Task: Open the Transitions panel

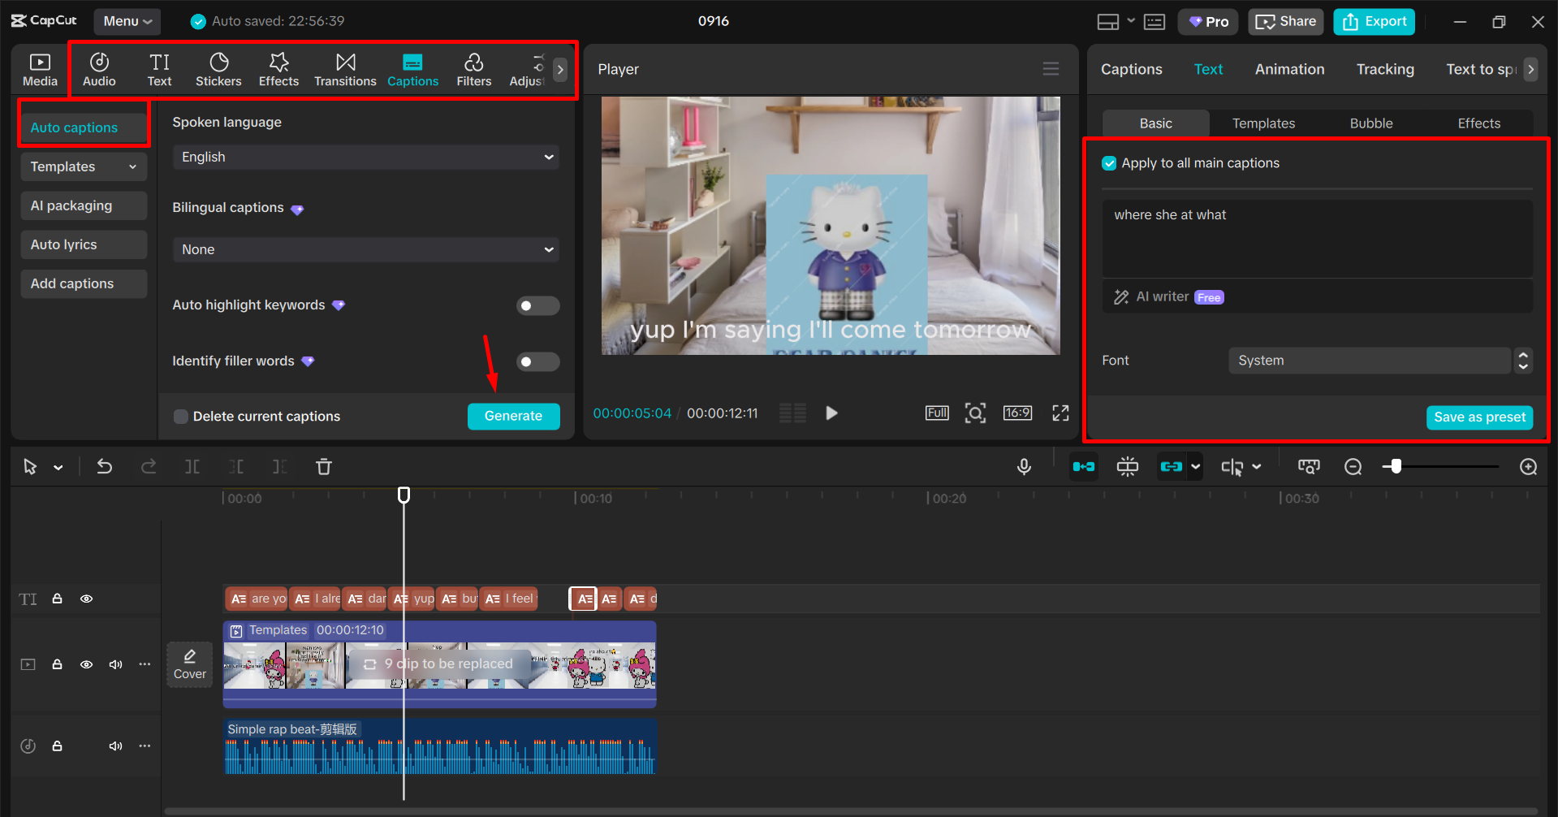Action: tap(345, 70)
